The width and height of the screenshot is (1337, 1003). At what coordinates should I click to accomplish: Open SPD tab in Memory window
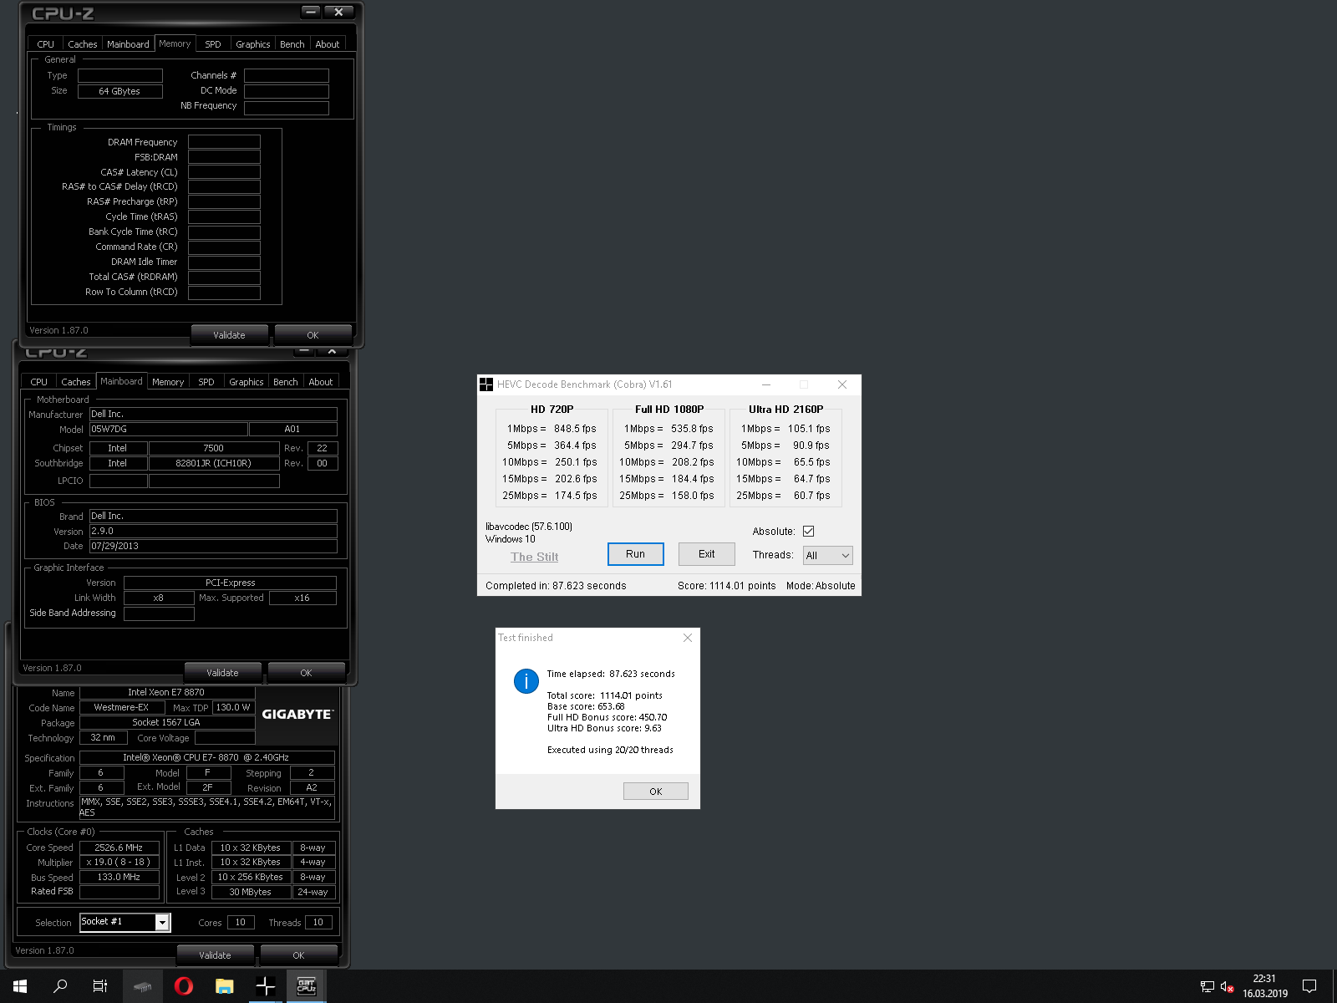click(x=213, y=44)
